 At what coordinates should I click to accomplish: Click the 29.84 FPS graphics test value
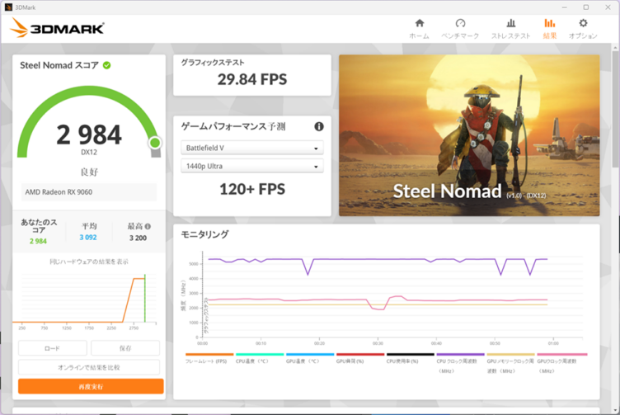252,79
